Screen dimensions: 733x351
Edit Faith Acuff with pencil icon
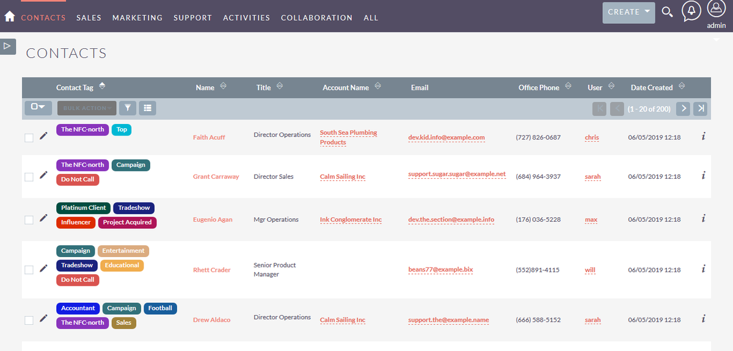click(x=43, y=136)
